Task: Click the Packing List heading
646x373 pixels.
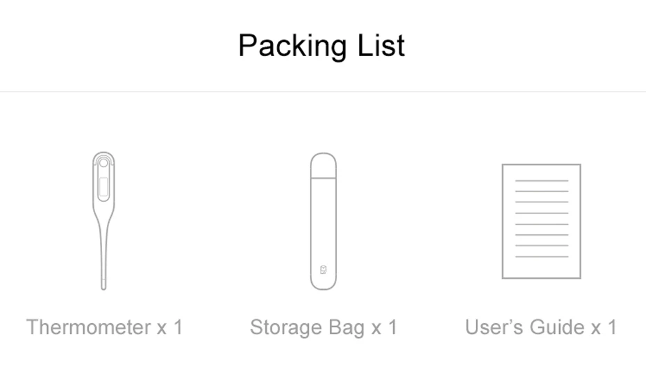Action: [322, 46]
